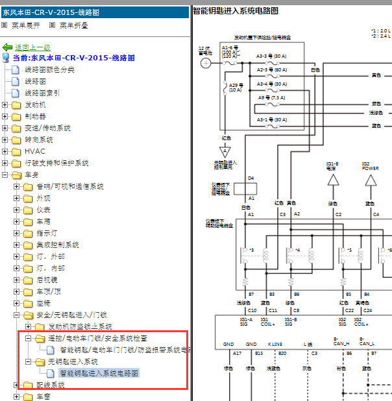
Task: Expand the 发动机 folder node
Action: point(5,104)
